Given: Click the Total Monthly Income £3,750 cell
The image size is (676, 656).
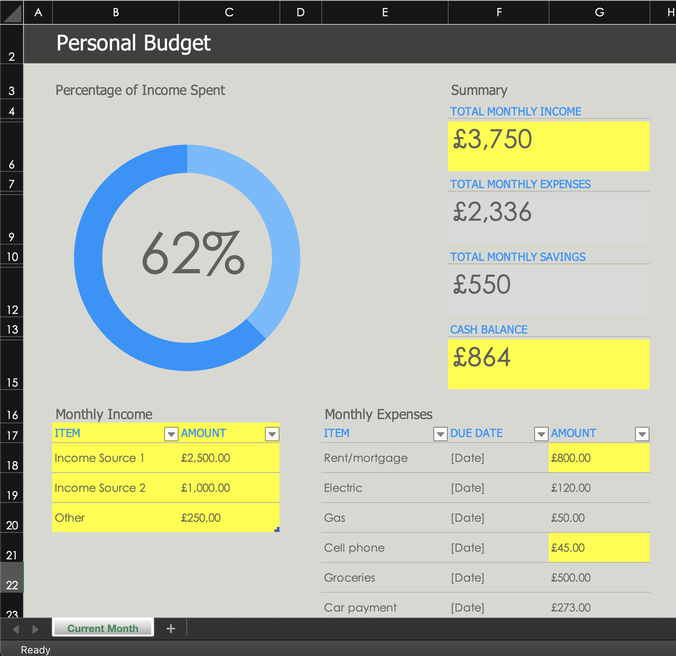Looking at the screenshot, I should pos(548,146).
